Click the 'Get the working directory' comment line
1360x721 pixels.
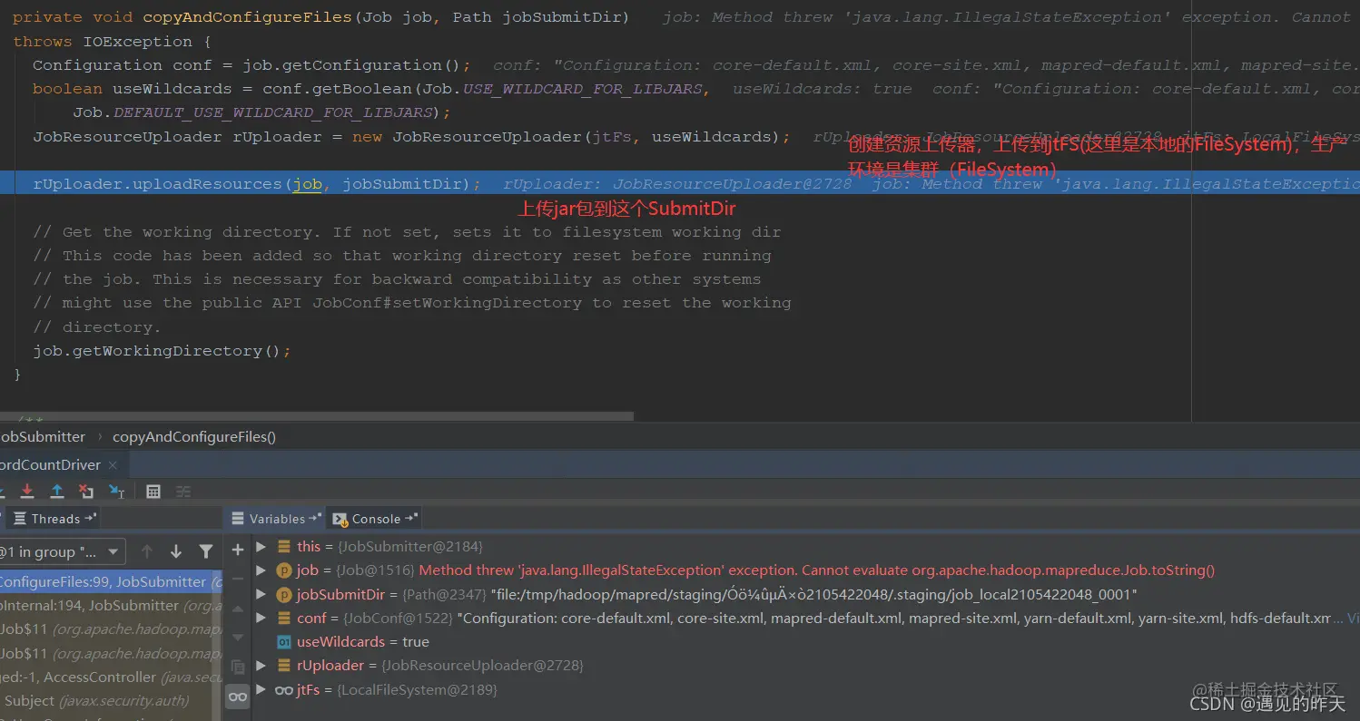tap(407, 232)
